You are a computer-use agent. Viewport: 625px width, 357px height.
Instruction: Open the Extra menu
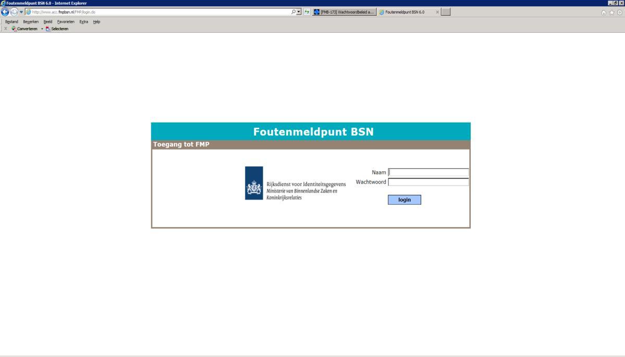pyautogui.click(x=84, y=22)
